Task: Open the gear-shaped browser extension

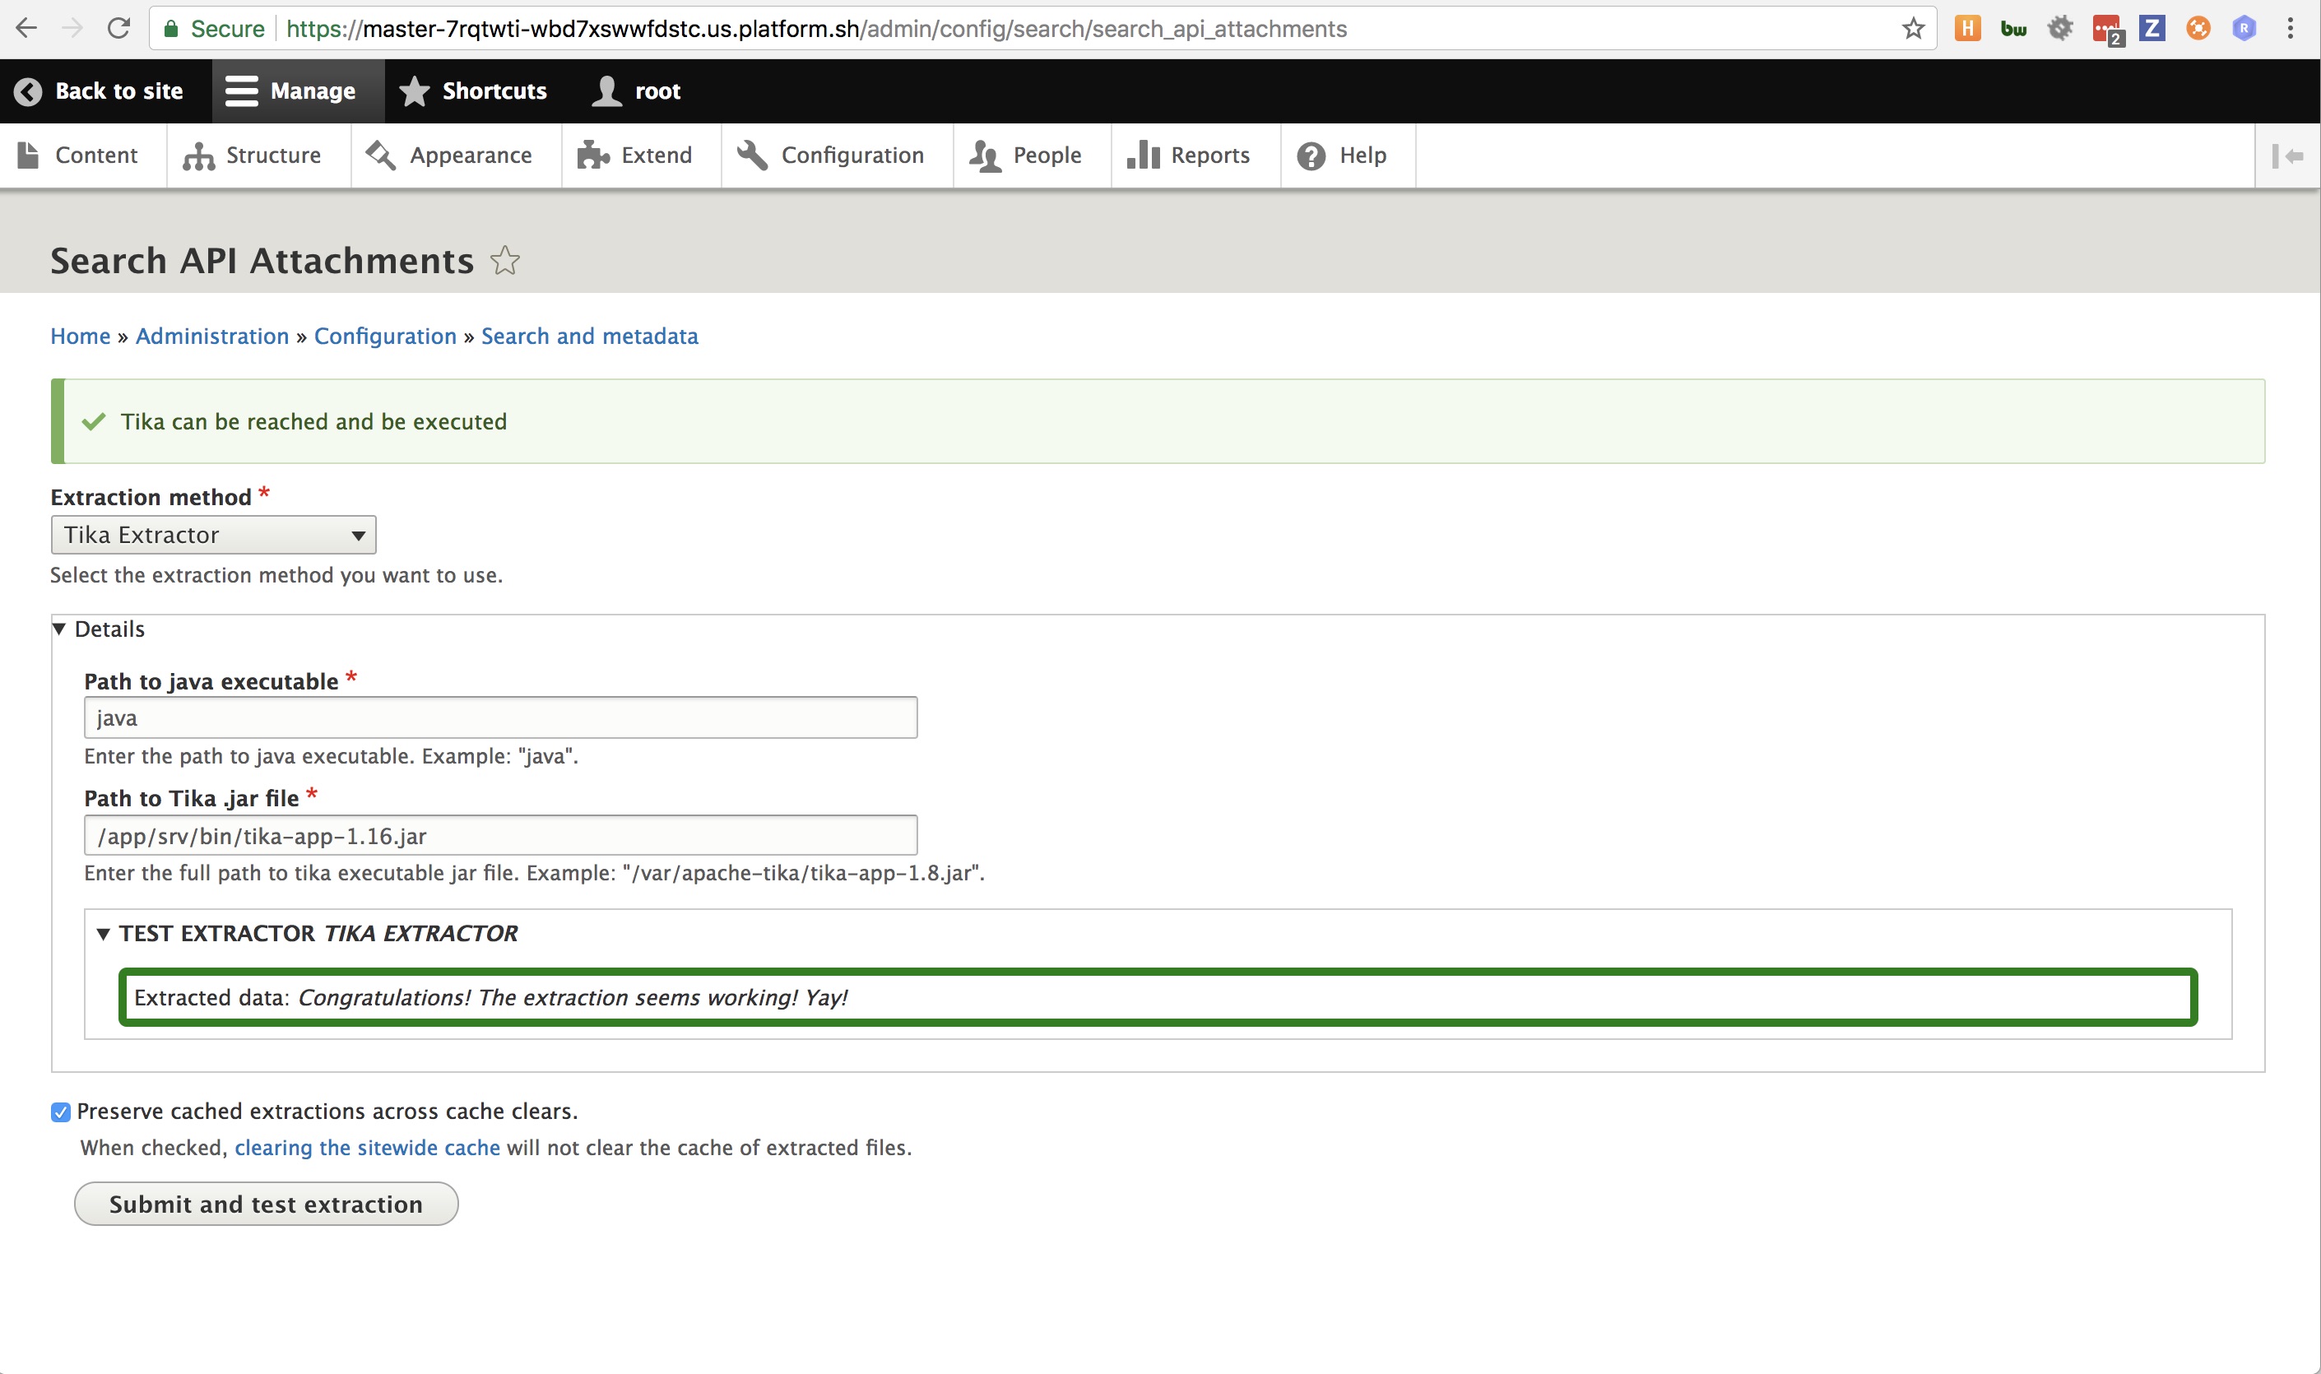Action: pyautogui.click(x=2059, y=29)
